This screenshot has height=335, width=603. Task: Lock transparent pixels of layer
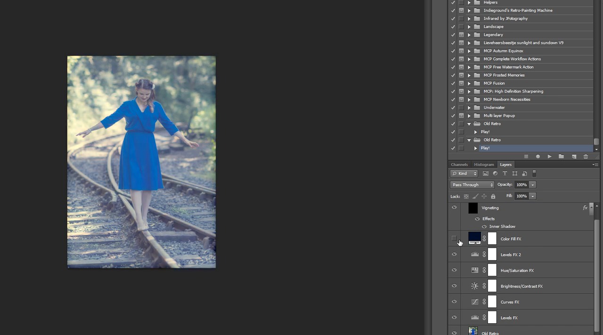(466, 196)
